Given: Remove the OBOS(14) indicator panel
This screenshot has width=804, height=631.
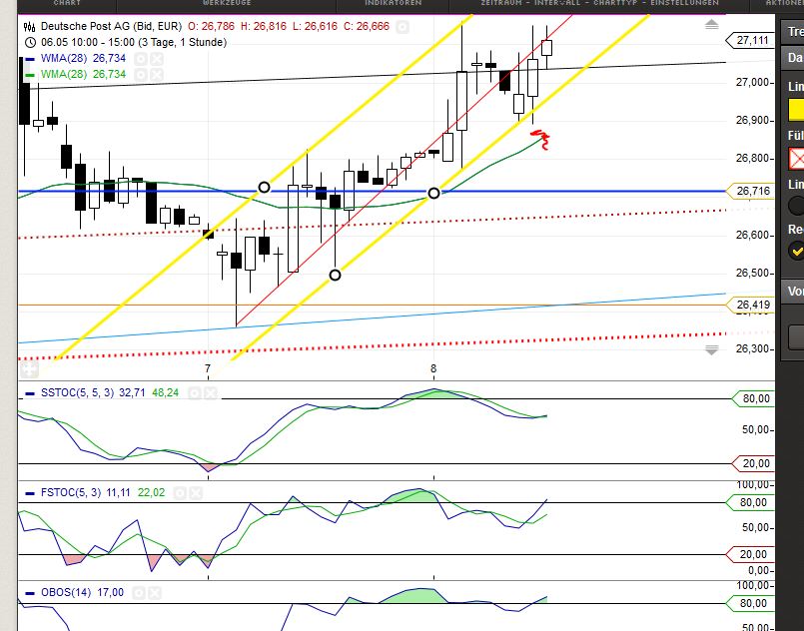Looking at the screenshot, I should click(x=155, y=593).
